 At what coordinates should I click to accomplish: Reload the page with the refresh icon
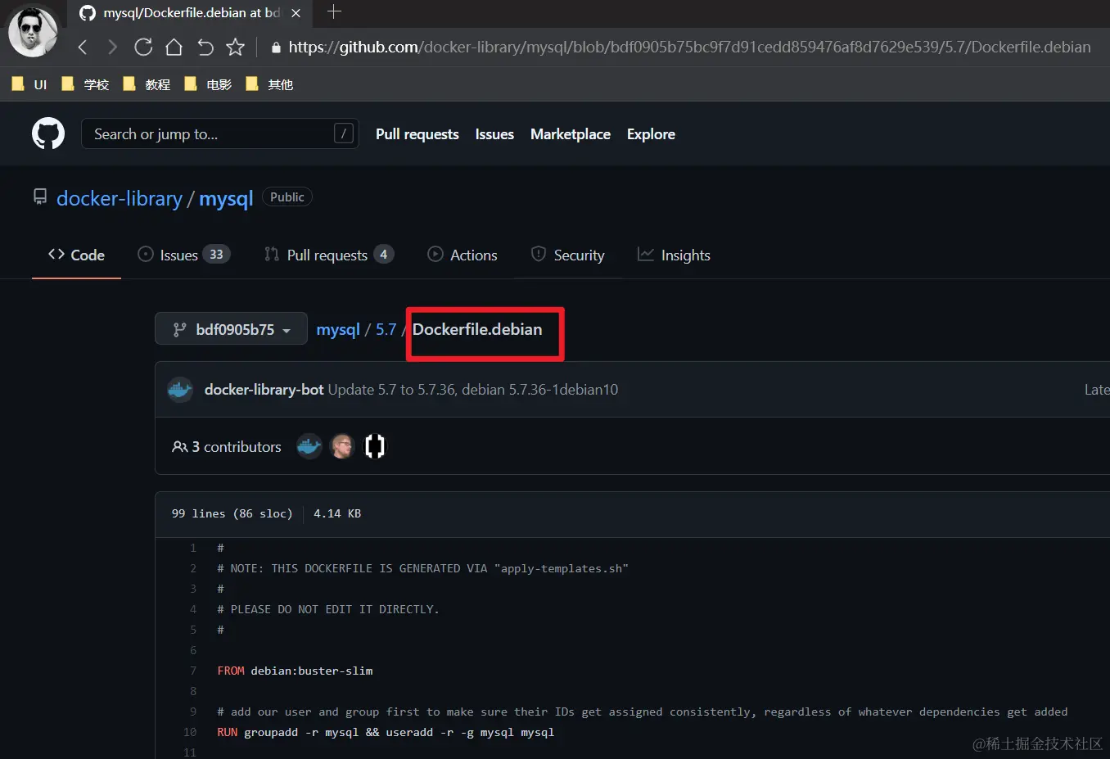click(143, 47)
